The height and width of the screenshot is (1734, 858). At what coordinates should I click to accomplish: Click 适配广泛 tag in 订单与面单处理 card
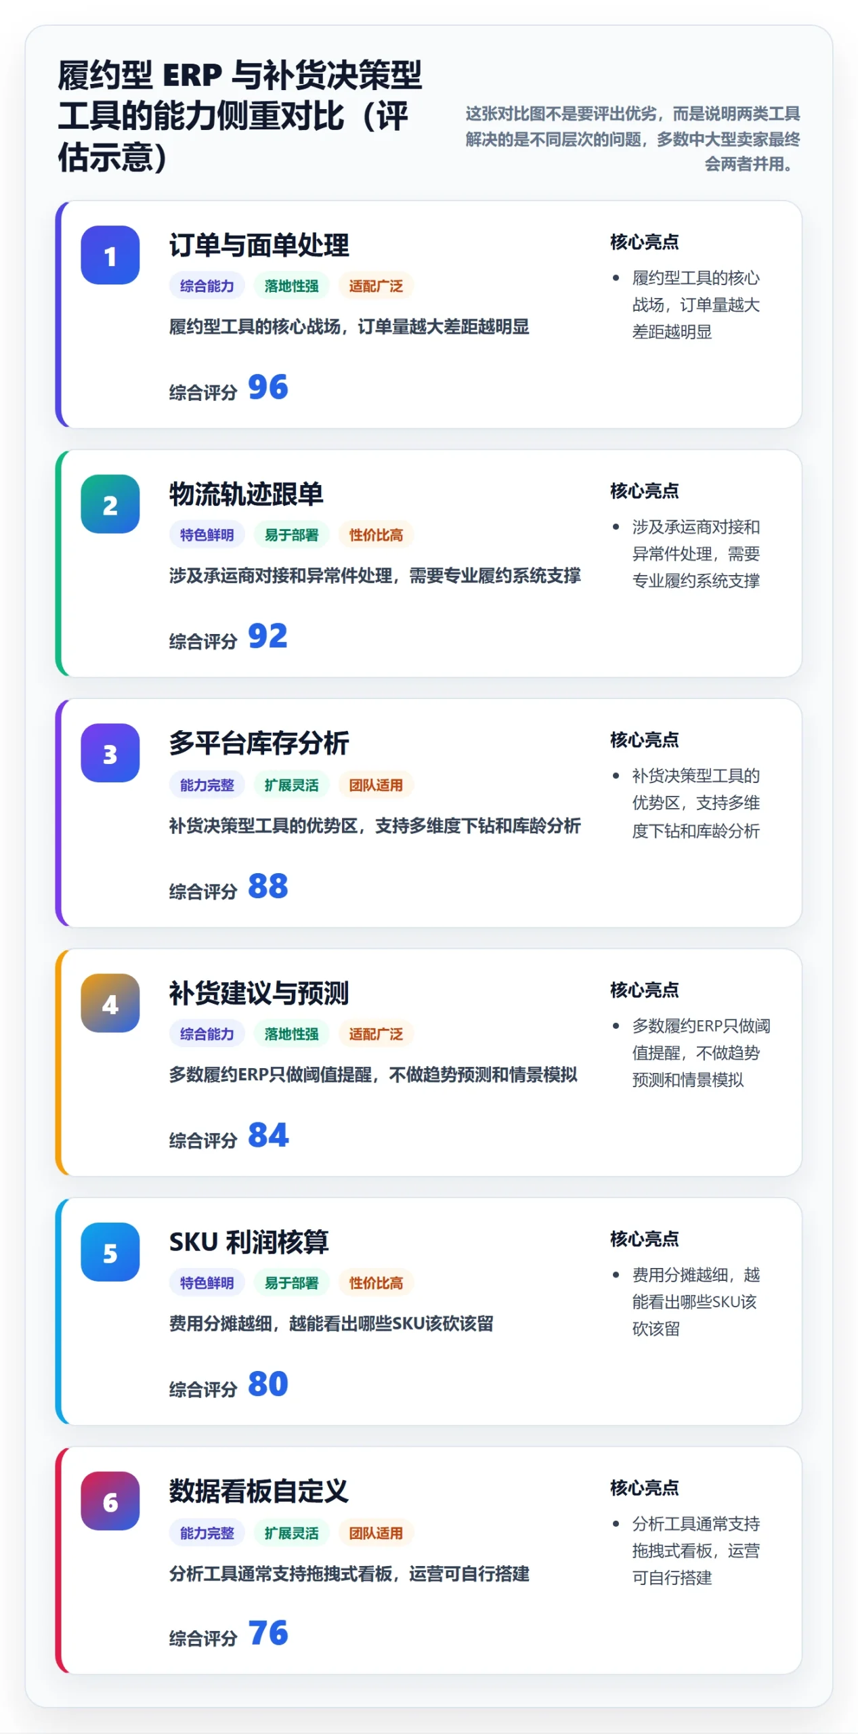(x=376, y=286)
